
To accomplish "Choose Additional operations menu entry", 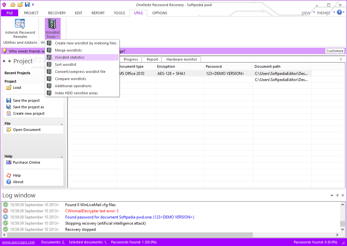I will [82, 86].
